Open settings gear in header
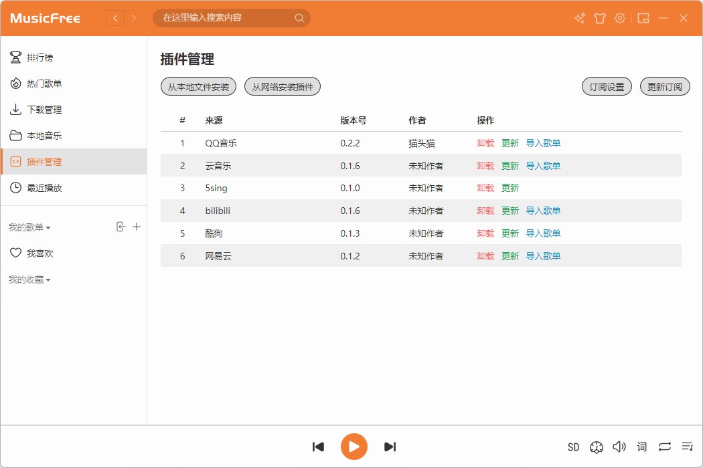This screenshot has width=703, height=468. pos(619,18)
